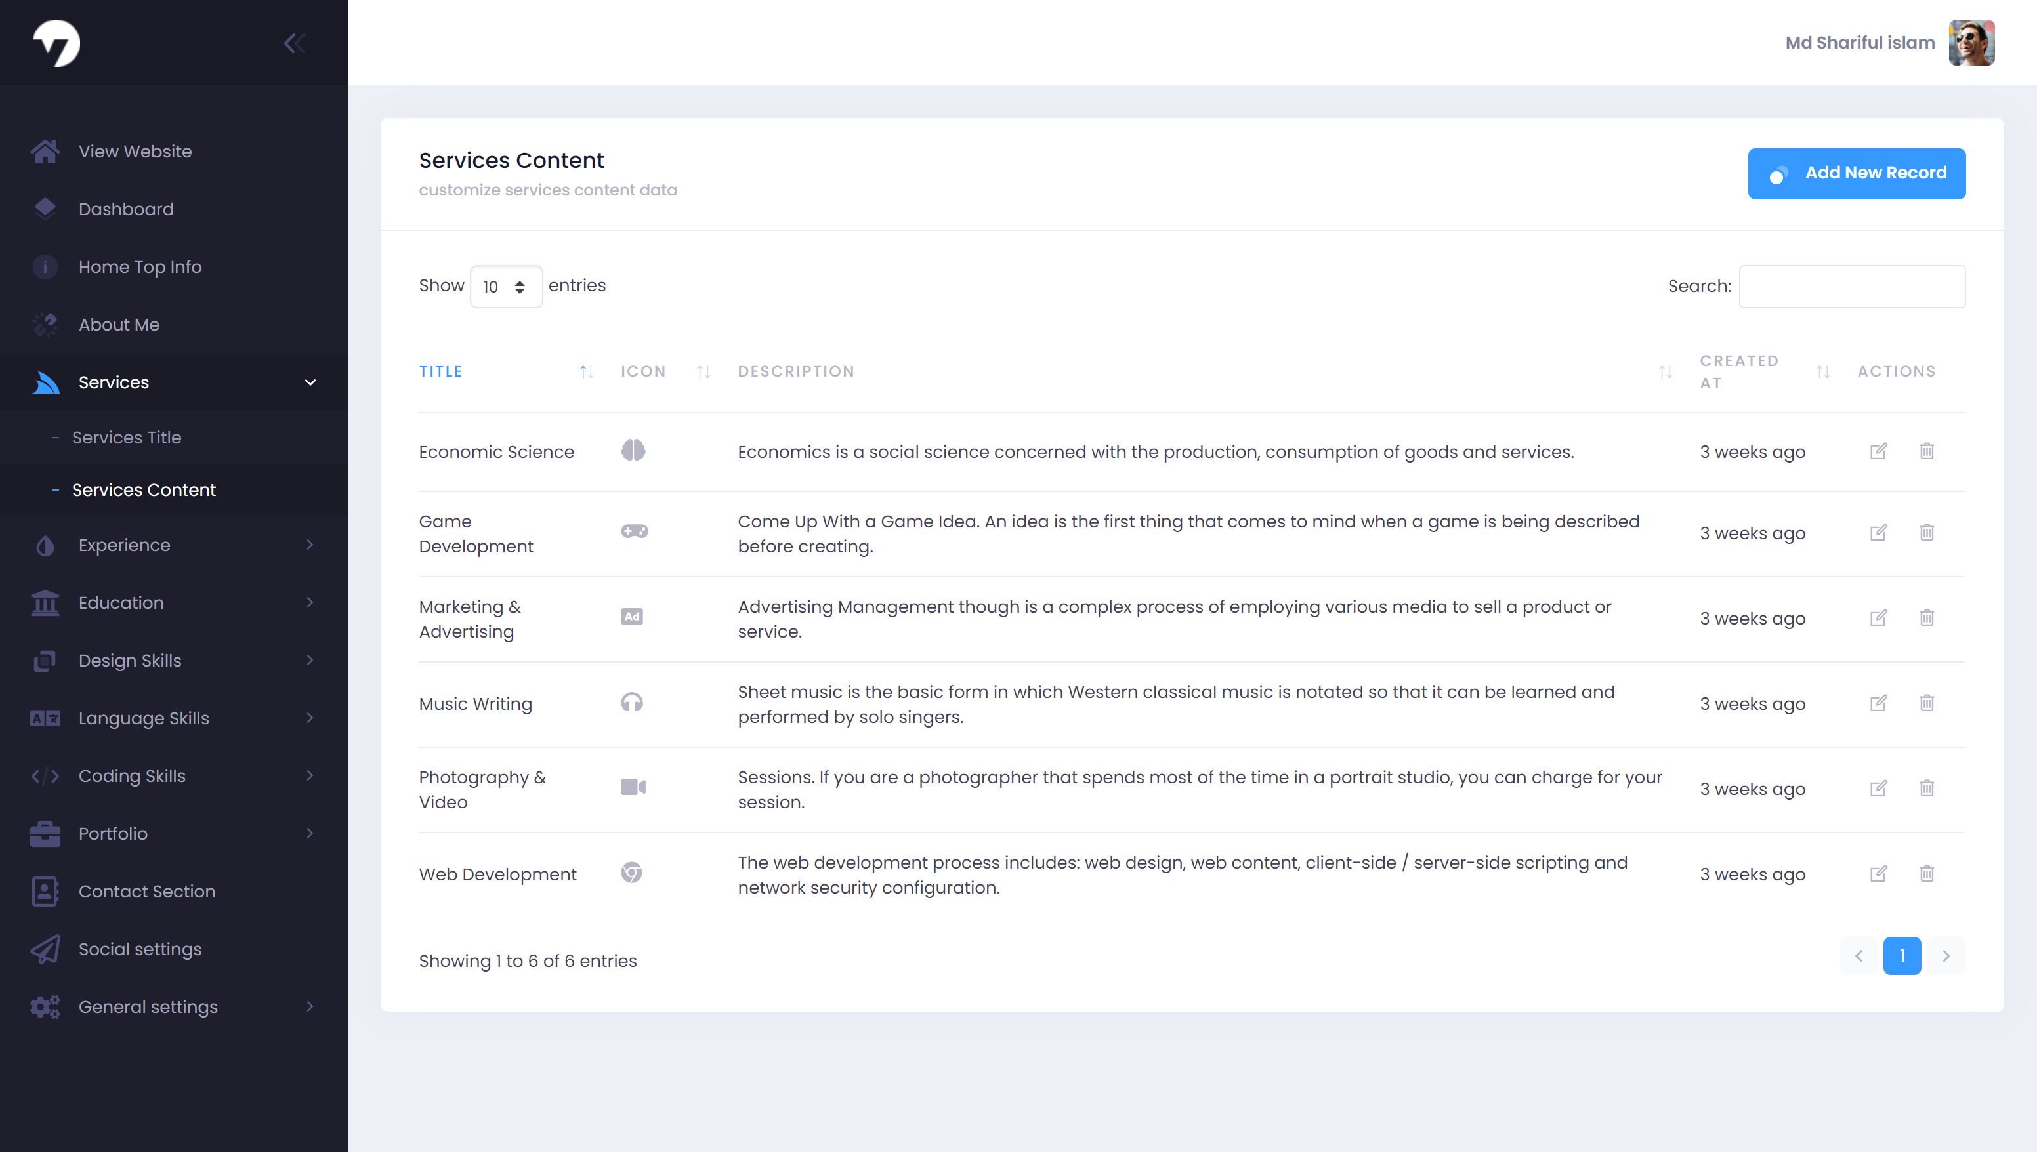Go to the Dashboard menu item
The width and height of the screenshot is (2037, 1152).
pos(126,209)
